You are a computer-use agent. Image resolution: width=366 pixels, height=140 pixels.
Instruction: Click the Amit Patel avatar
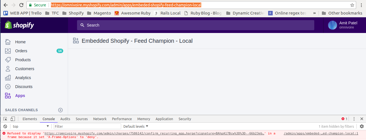click(x=333, y=25)
